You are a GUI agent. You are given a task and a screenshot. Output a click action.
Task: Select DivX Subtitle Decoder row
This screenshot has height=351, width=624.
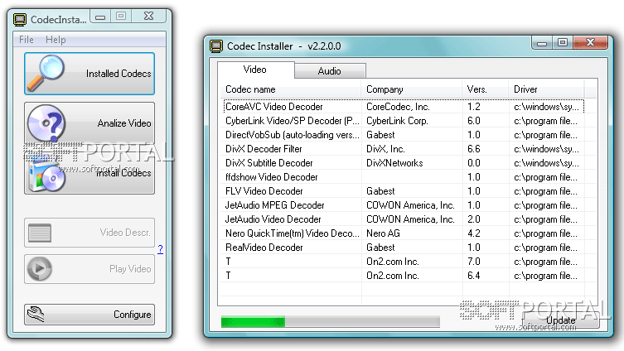click(404, 163)
